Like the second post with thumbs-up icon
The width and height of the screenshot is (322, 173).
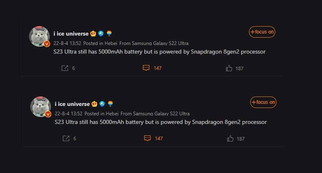click(230, 139)
